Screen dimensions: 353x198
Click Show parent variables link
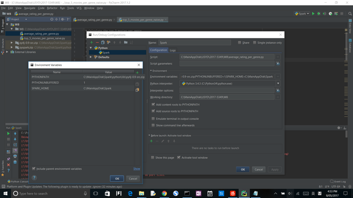(x=137, y=169)
